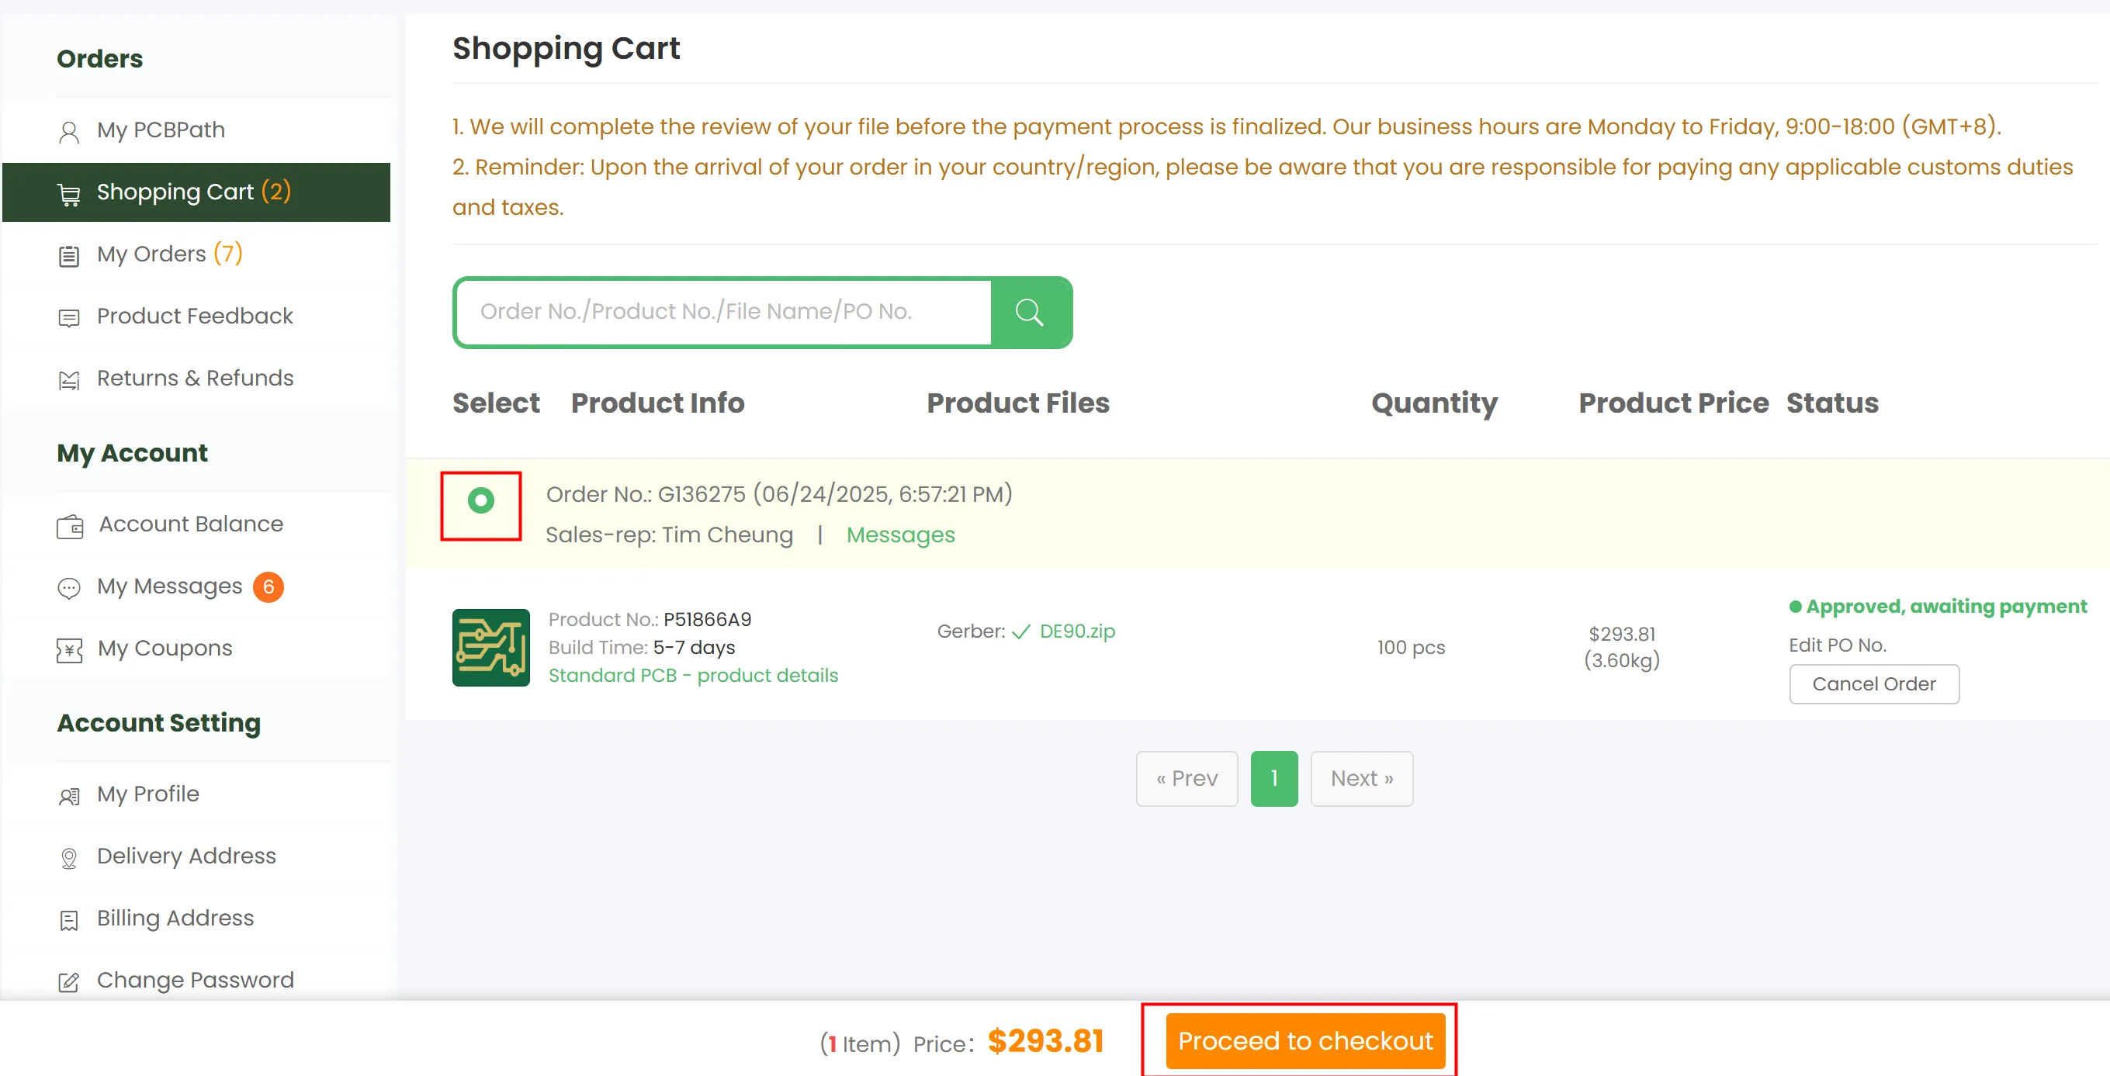Open Product Feedback menu item
The height and width of the screenshot is (1076, 2110).
tap(194, 316)
